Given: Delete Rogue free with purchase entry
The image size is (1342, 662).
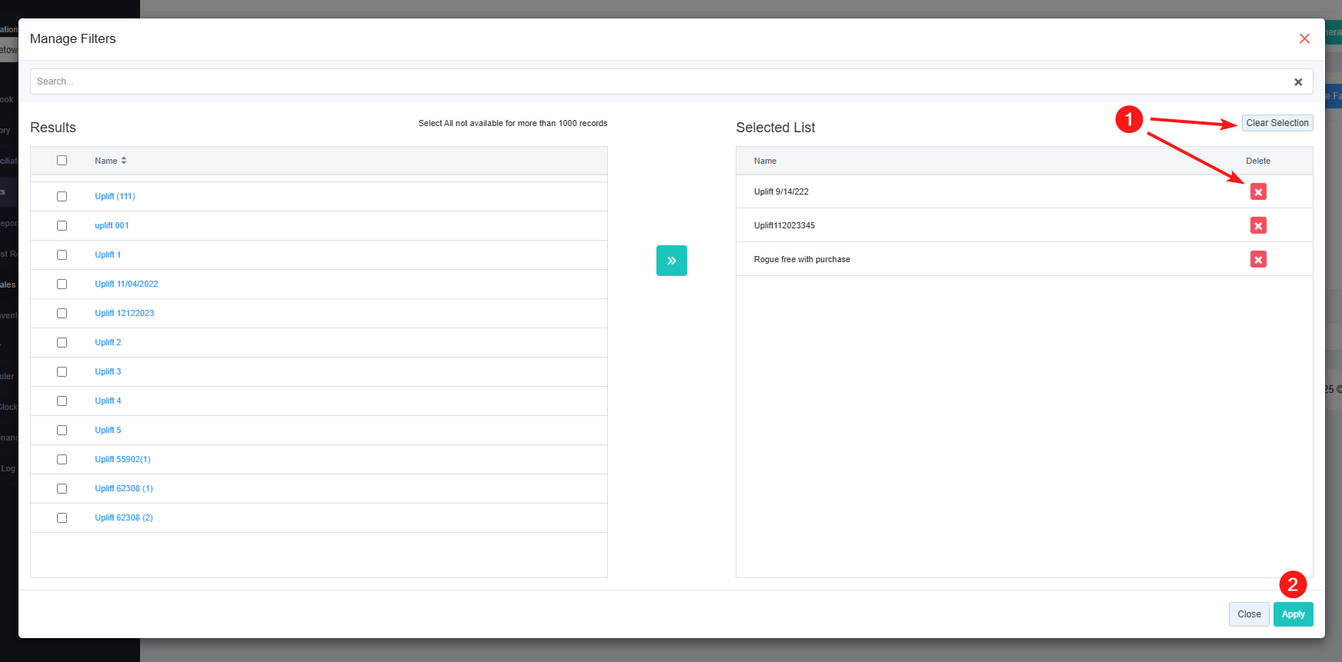Looking at the screenshot, I should pos(1258,259).
